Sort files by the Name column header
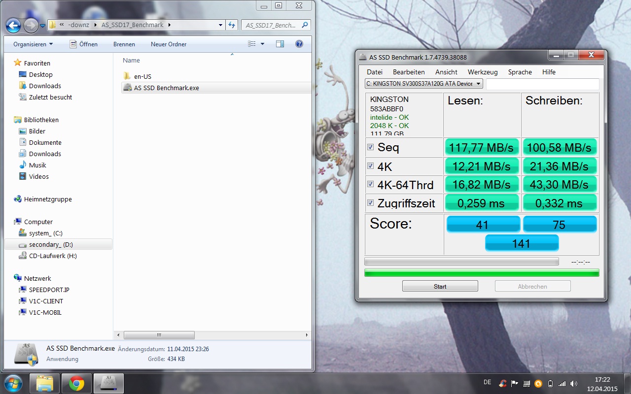 (x=132, y=61)
